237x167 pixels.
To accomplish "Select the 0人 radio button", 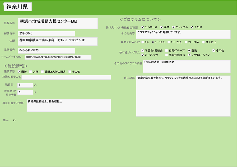I will [143, 42].
